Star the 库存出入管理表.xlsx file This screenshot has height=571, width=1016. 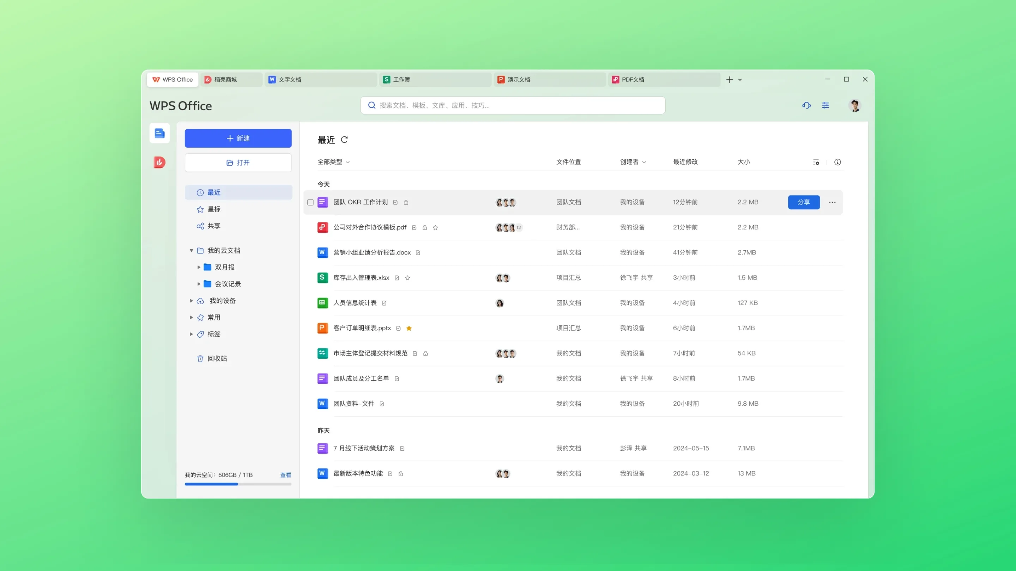[407, 278]
